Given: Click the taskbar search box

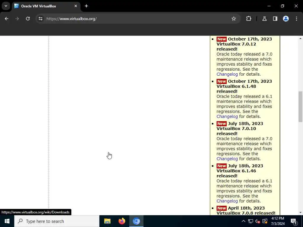Looking at the screenshot, I should coord(57,221).
